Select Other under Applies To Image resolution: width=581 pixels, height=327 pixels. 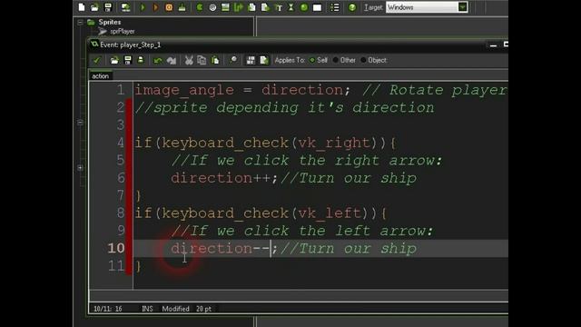[344, 60]
